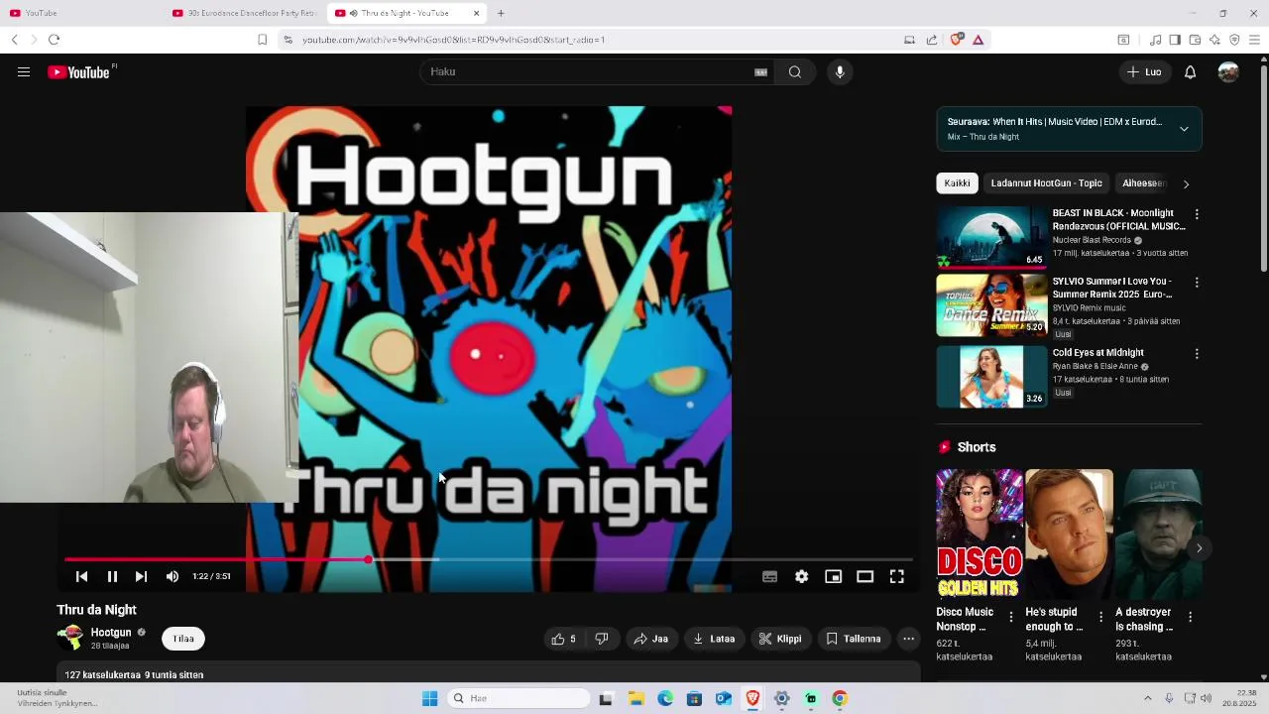The height and width of the screenshot is (714, 1269).
Task: Subscribe to Hootgun with Tilaa
Action: click(x=183, y=639)
